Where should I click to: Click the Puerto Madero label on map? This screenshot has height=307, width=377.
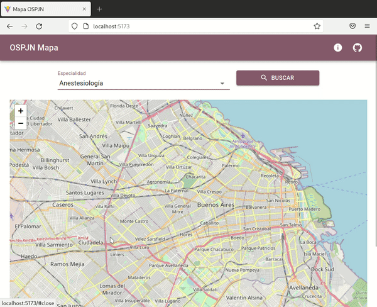click(x=305, y=209)
